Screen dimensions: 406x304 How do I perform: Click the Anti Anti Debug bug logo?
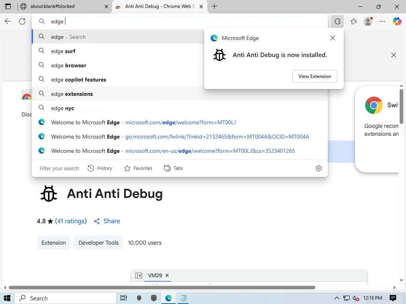[49, 193]
